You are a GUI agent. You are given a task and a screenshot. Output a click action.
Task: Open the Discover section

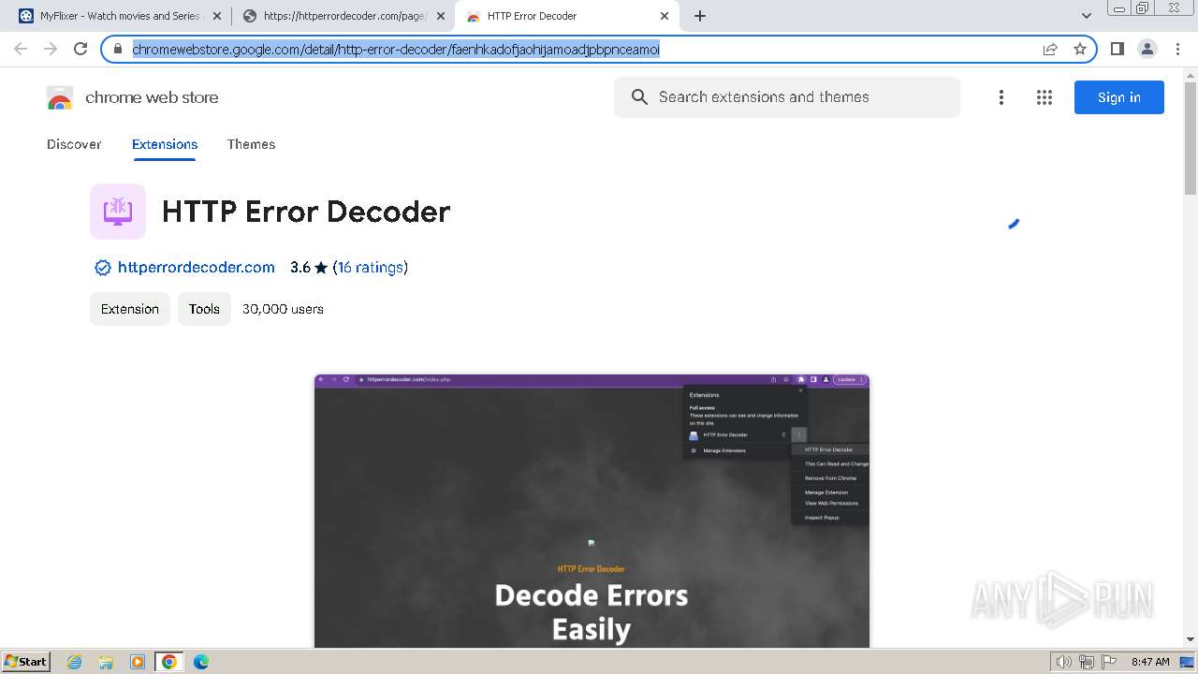pos(74,144)
